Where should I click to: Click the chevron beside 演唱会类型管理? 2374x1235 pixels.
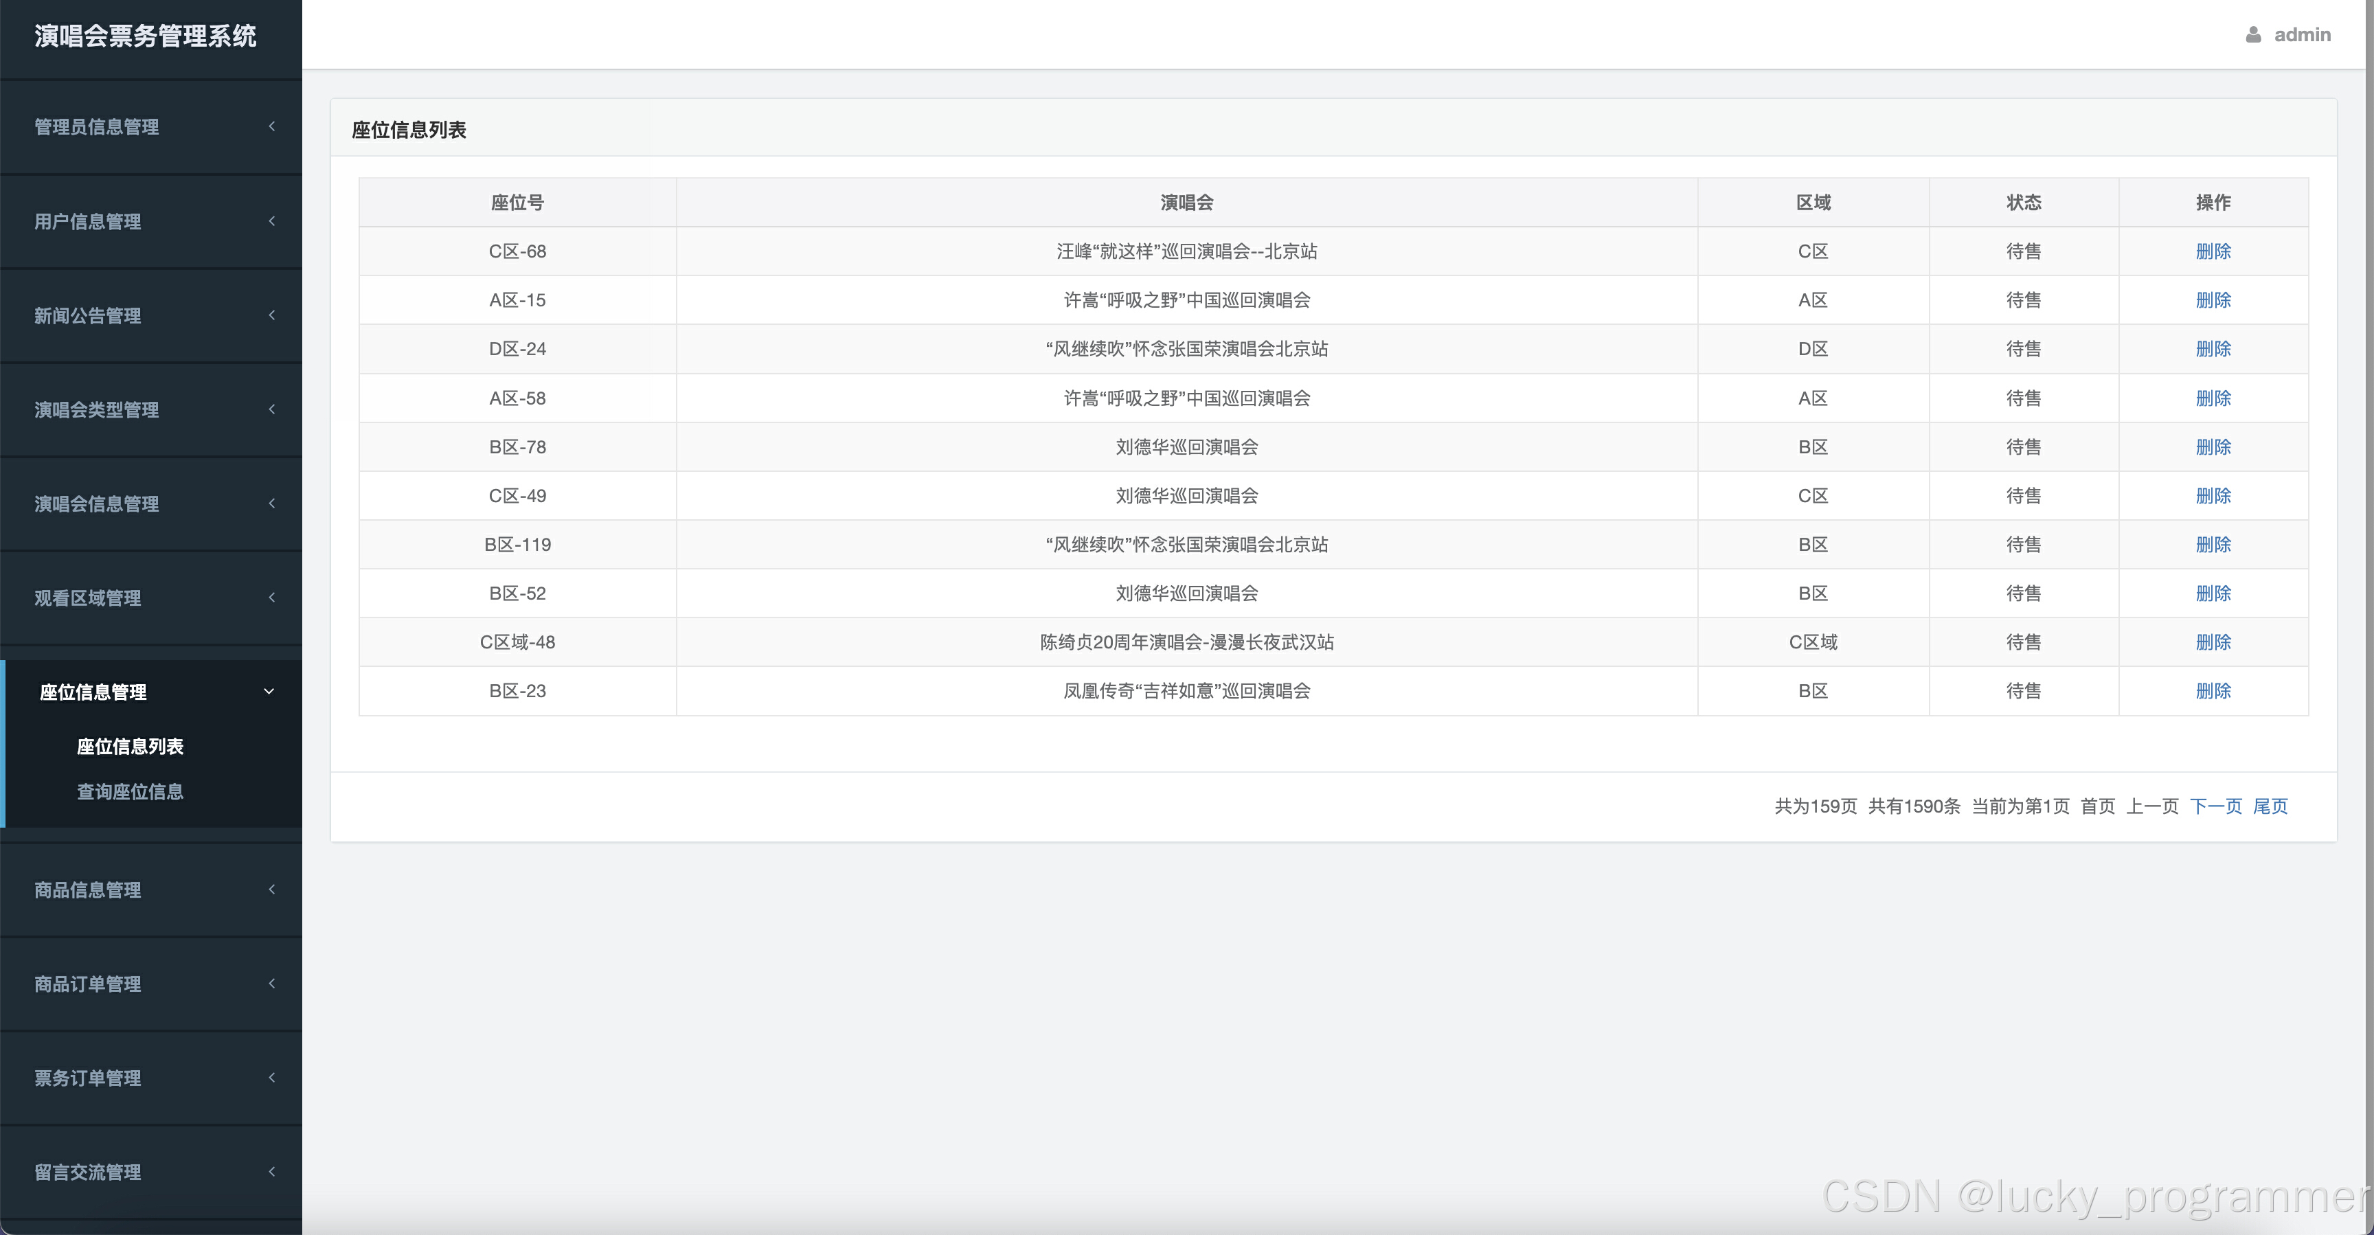tap(272, 409)
